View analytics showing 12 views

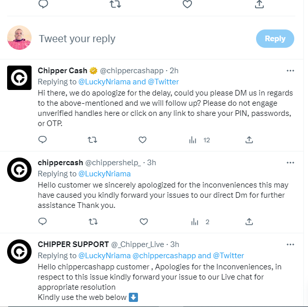(x=200, y=140)
